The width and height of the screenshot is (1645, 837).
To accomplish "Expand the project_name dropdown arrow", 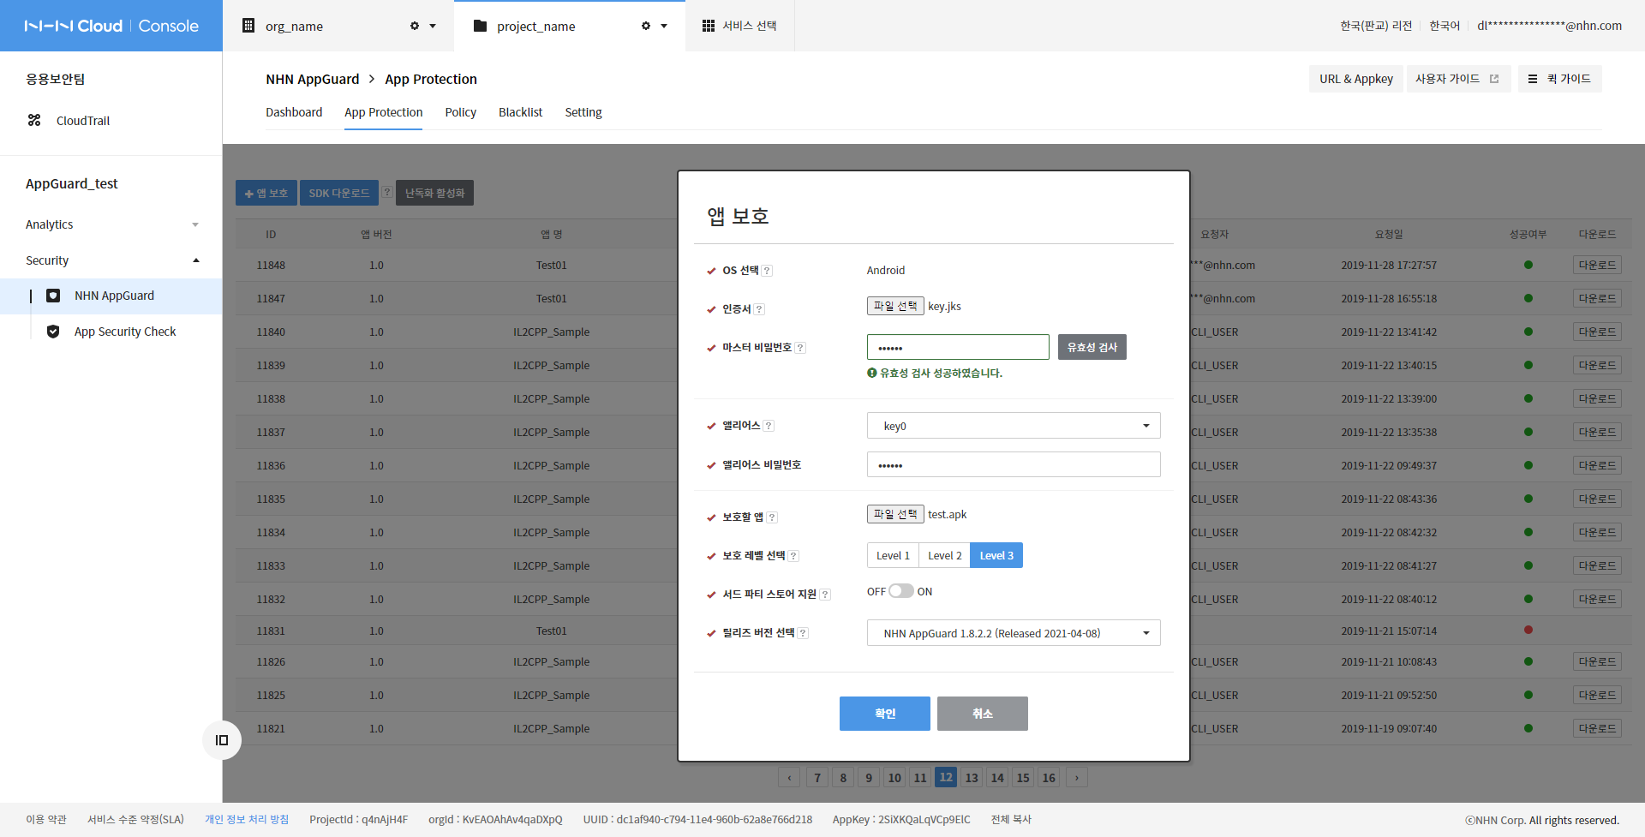I will (x=664, y=26).
